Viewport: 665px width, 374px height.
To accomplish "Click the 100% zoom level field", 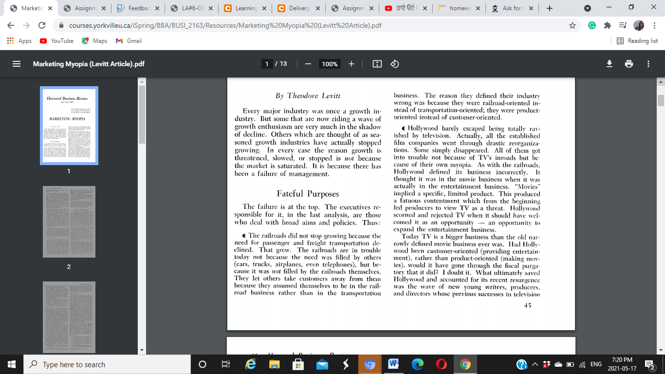I will click(330, 64).
